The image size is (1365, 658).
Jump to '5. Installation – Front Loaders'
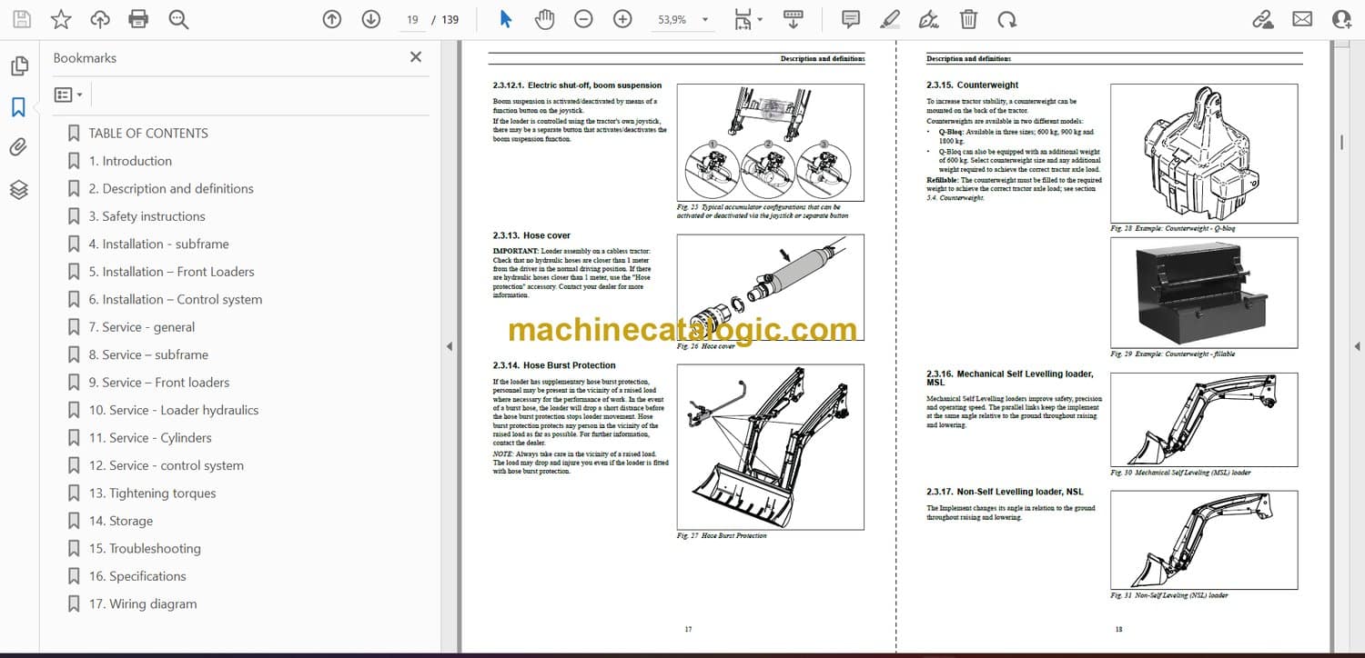click(171, 272)
